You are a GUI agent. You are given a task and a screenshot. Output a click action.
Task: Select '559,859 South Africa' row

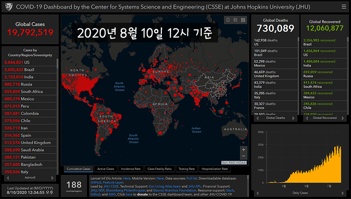tap(29, 91)
